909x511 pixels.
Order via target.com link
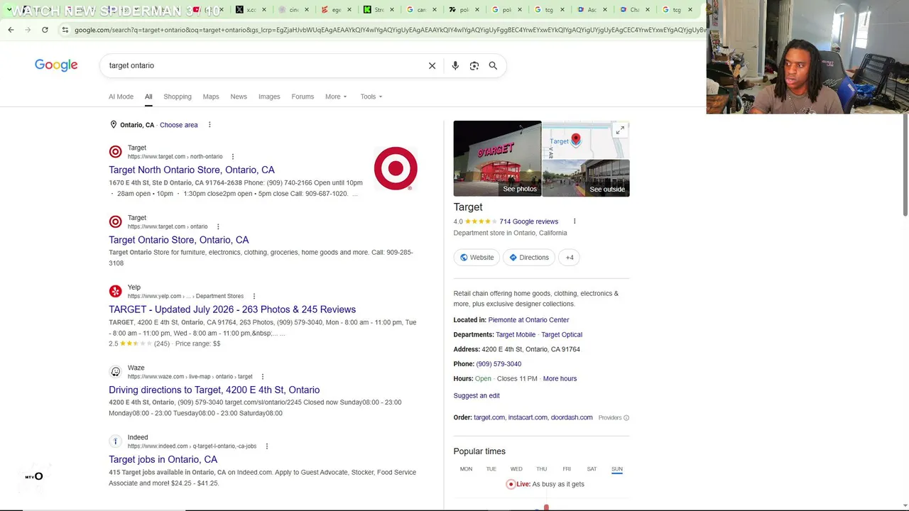[x=489, y=418]
